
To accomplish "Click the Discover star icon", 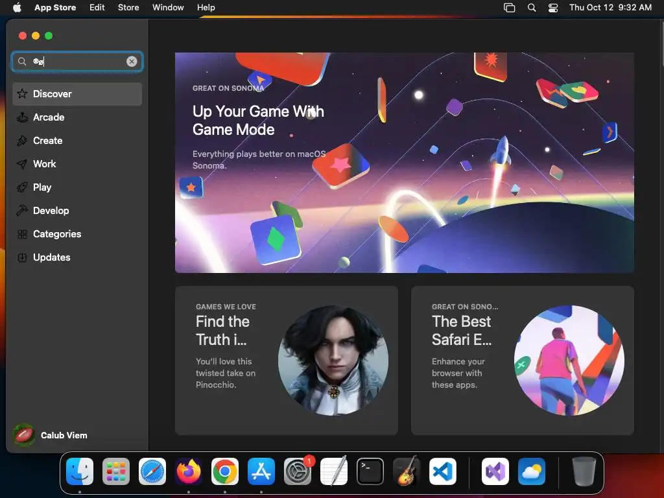I will pyautogui.click(x=22, y=93).
